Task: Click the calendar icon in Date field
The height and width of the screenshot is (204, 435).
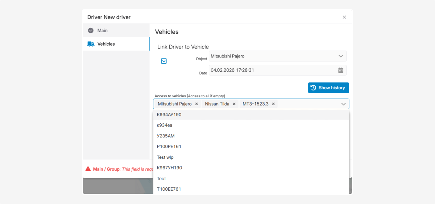Action: tap(341, 70)
